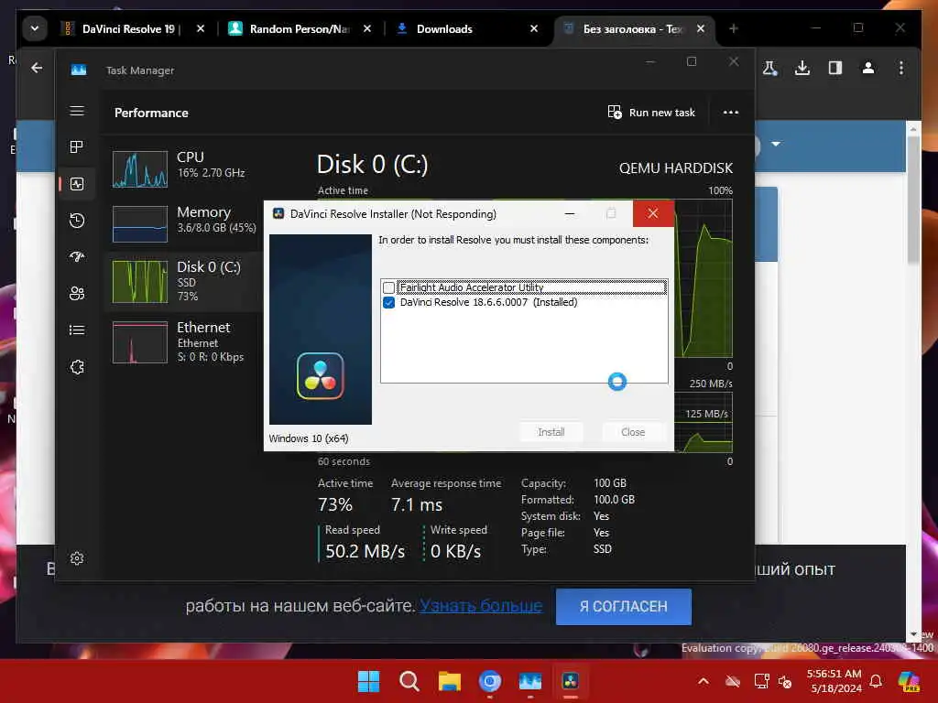This screenshot has height=703, width=938.
Task: Open the Processes page icon in Task Manager
Action: tap(77, 147)
